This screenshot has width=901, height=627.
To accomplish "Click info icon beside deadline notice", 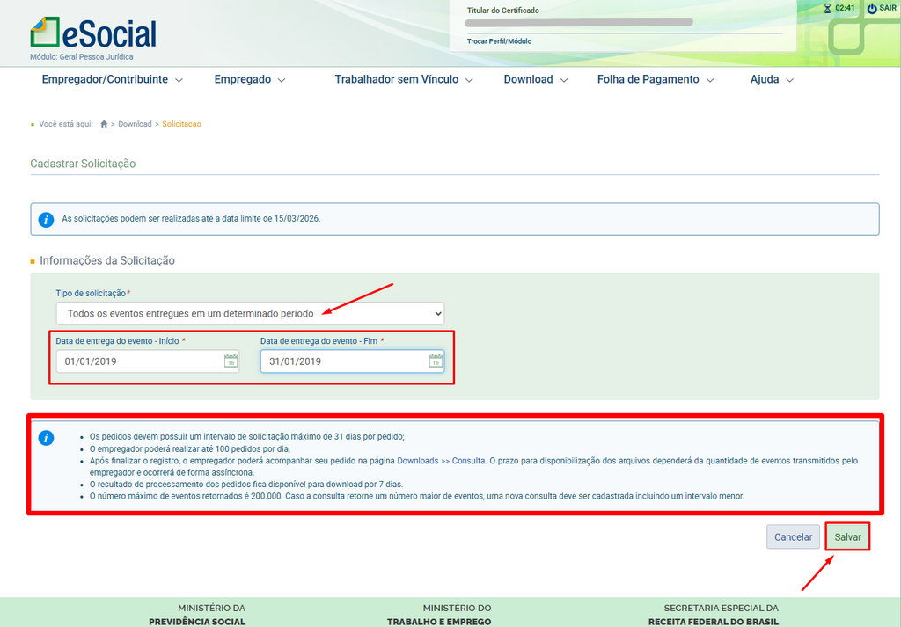I will (x=47, y=219).
